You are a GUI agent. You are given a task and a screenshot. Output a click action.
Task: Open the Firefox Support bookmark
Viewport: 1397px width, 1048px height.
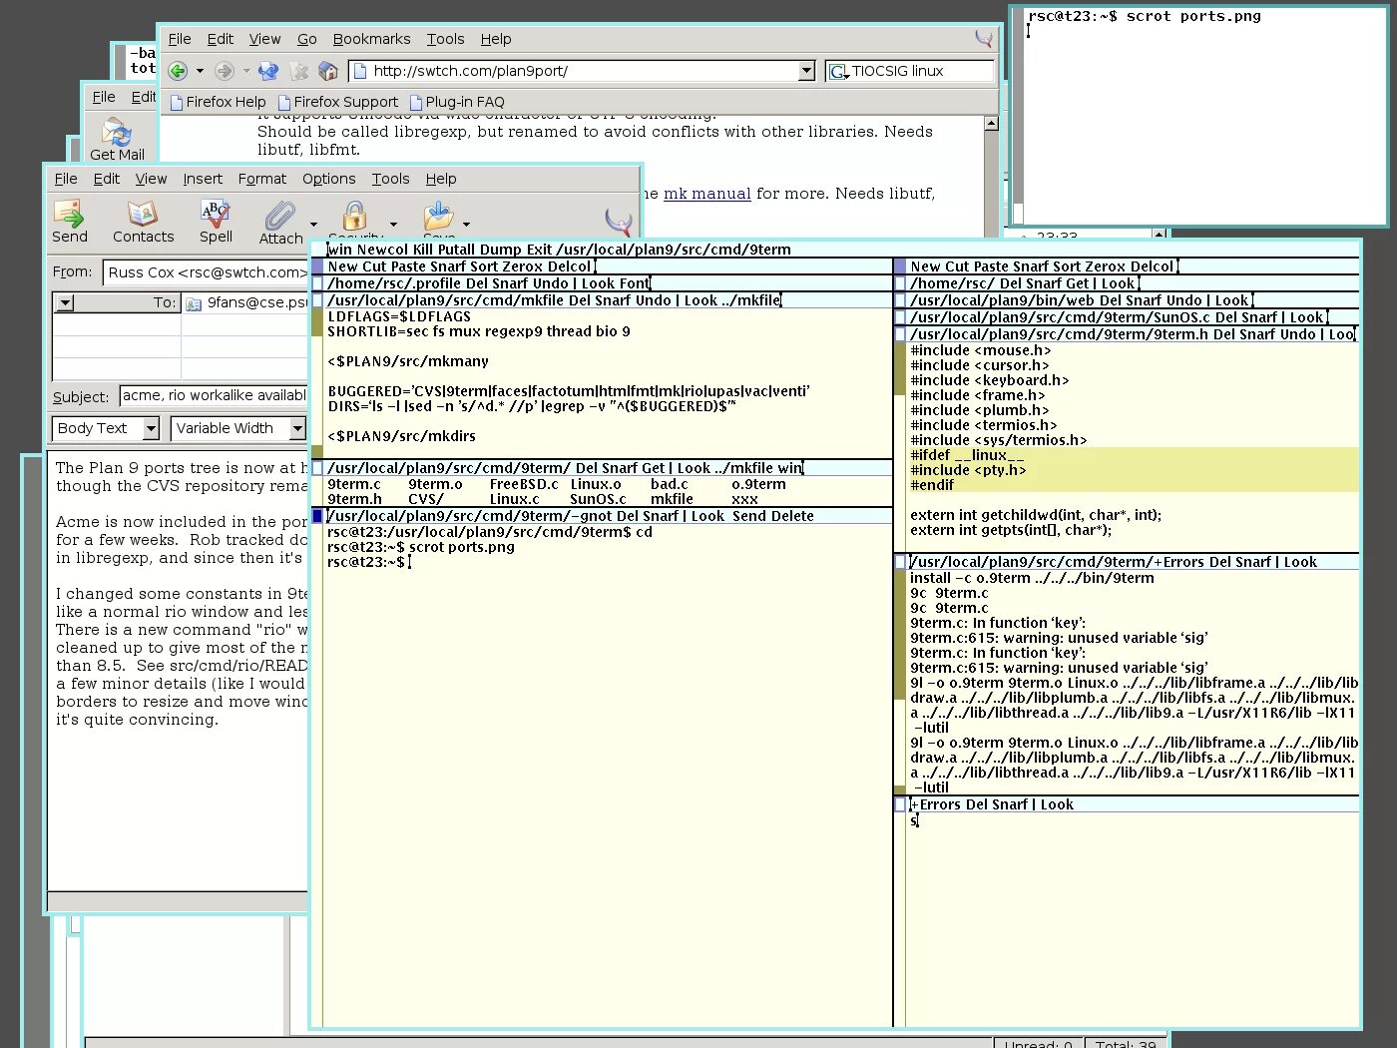coord(337,102)
